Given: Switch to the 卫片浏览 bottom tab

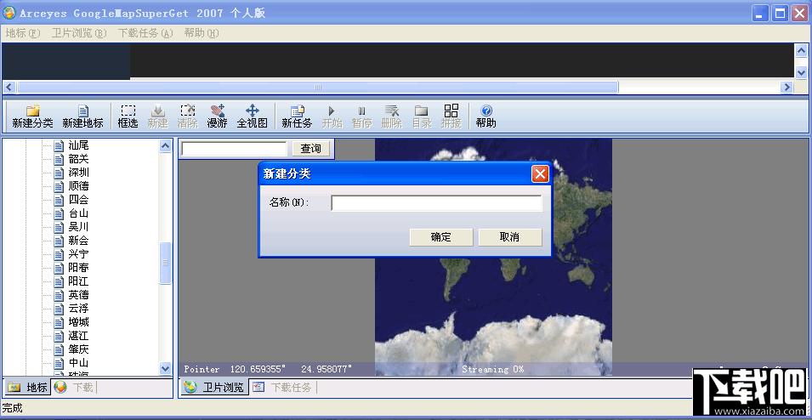Looking at the screenshot, I should (x=215, y=388).
